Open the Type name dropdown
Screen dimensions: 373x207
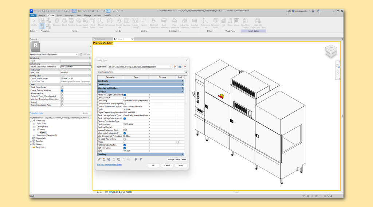170,67
